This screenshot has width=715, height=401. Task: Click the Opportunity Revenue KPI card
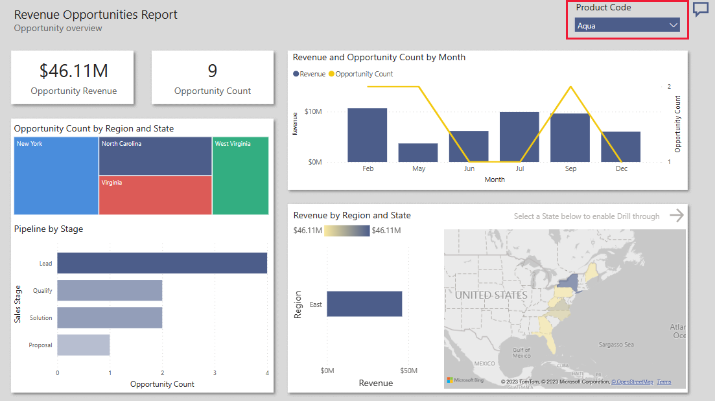(72, 78)
